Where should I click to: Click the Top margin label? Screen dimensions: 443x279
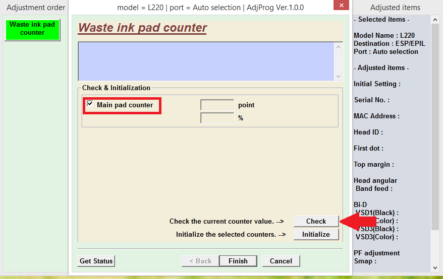pyautogui.click(x=373, y=165)
